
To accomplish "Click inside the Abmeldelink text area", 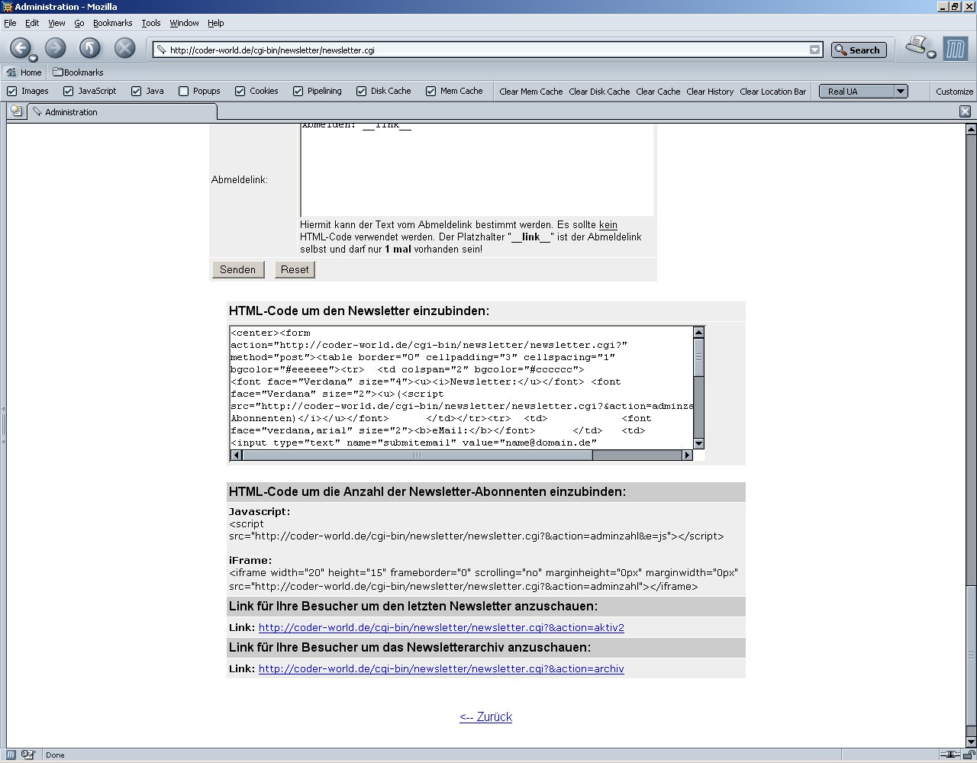I will click(477, 169).
